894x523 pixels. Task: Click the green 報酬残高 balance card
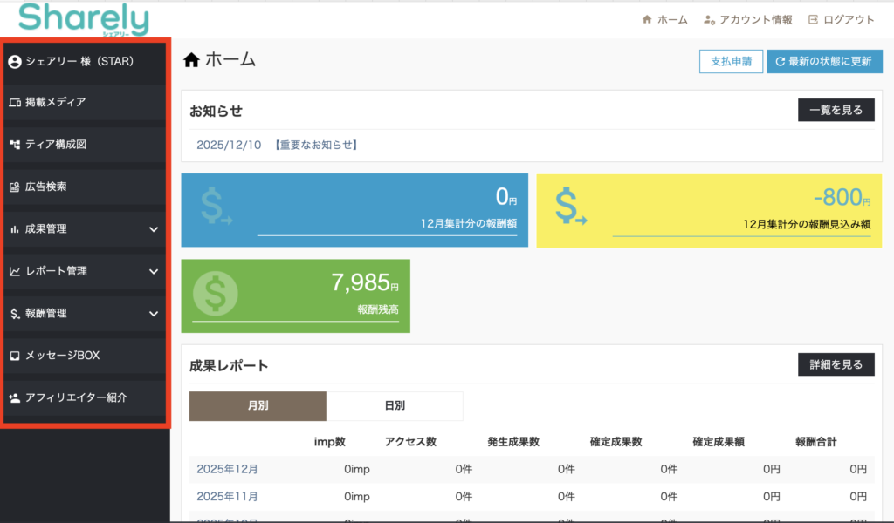coord(295,295)
